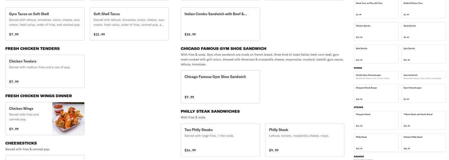Choose T-Bone Steak with Garlic Bread
Screen dimensions: 449x160
(424, 120)
